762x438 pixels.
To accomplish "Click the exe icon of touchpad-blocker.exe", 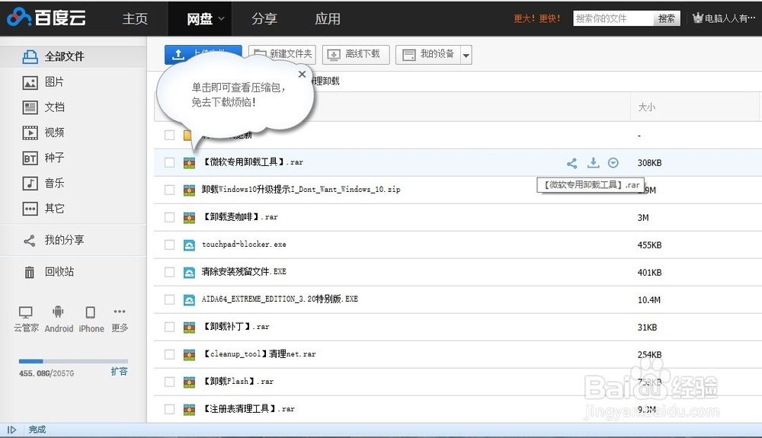I will [189, 245].
